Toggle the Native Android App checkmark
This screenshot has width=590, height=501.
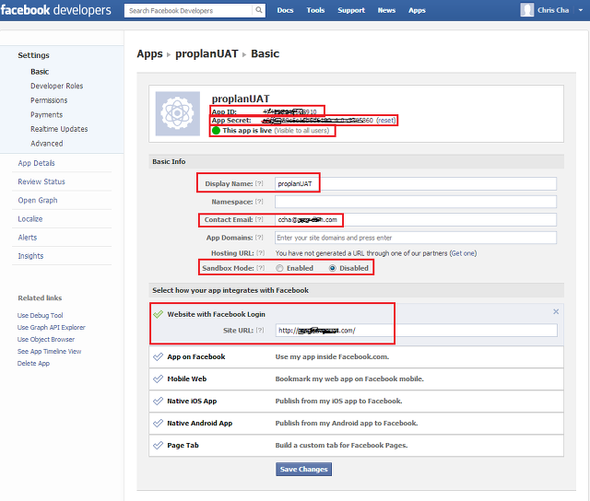pos(158,424)
